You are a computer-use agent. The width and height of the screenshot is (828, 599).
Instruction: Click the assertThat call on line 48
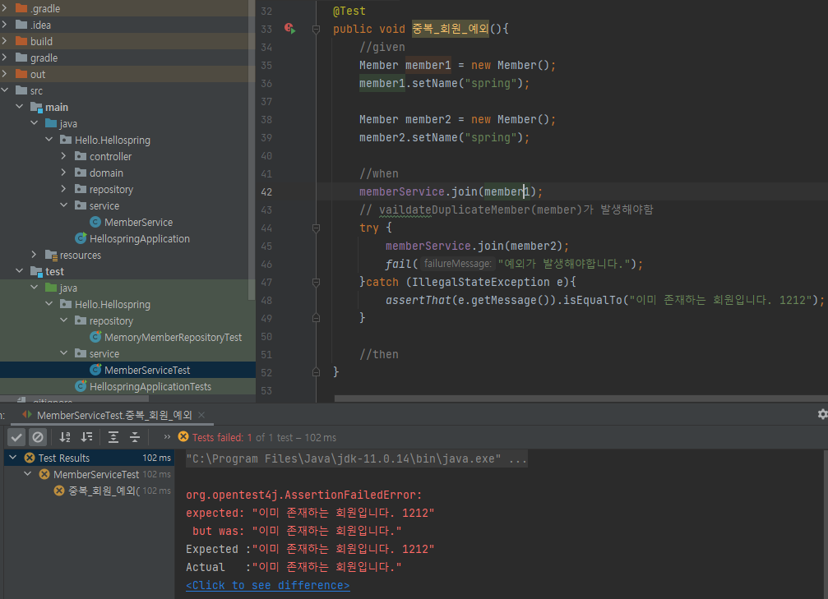[x=419, y=300]
